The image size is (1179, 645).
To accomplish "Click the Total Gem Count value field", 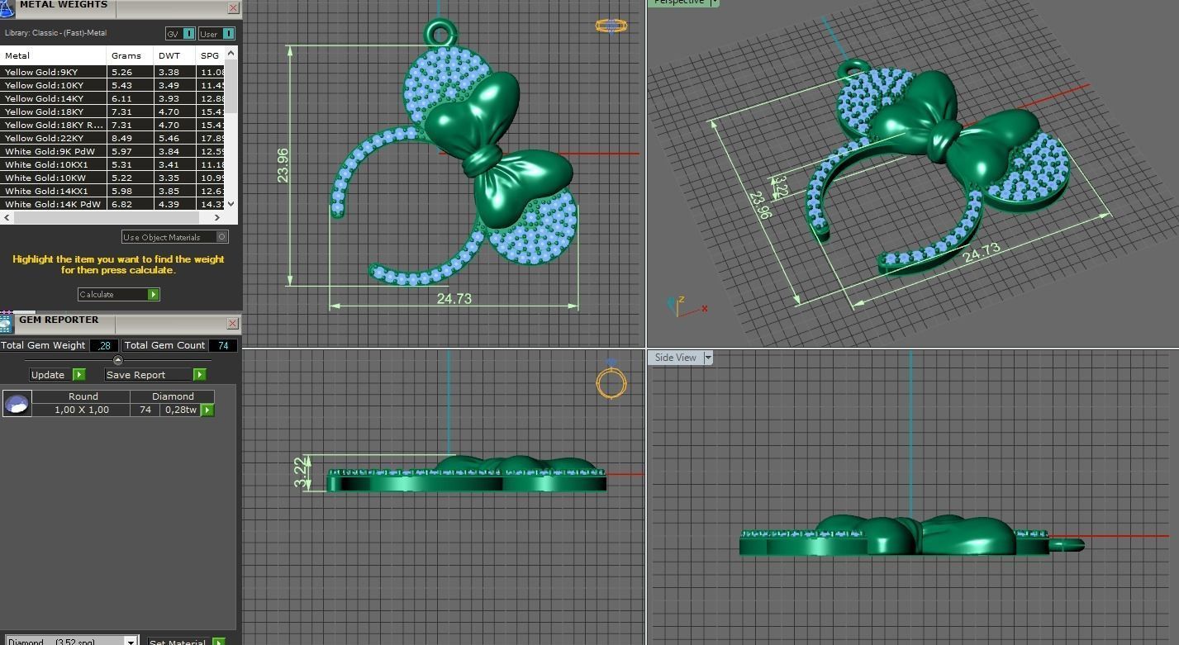I will coord(223,345).
